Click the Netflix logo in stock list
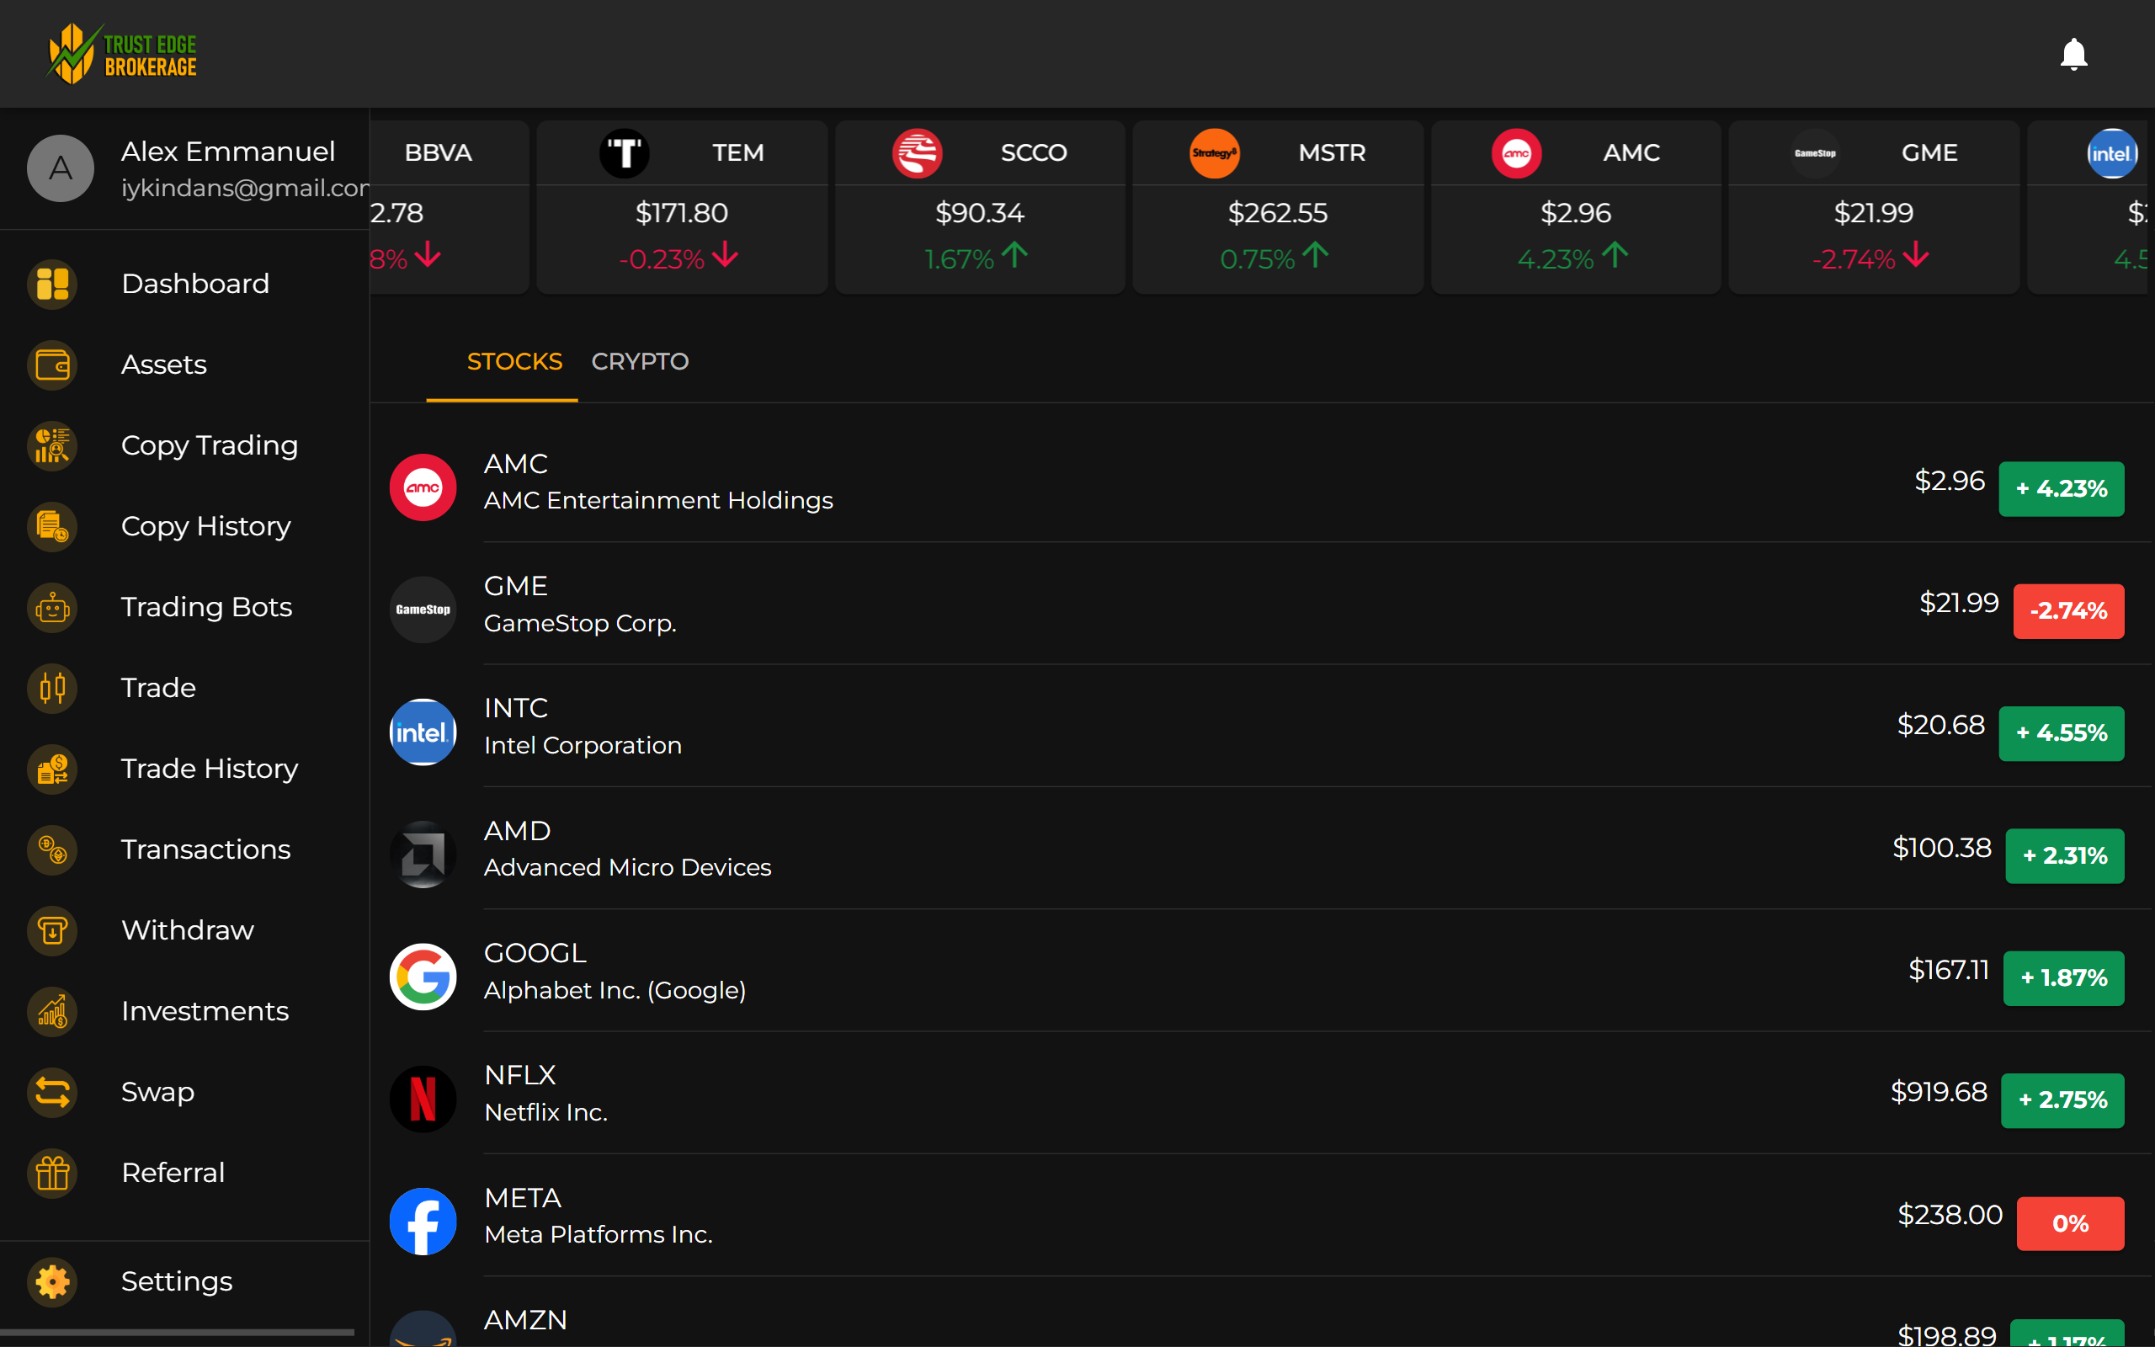Image resolution: width=2155 pixels, height=1347 pixels. tap(423, 1099)
